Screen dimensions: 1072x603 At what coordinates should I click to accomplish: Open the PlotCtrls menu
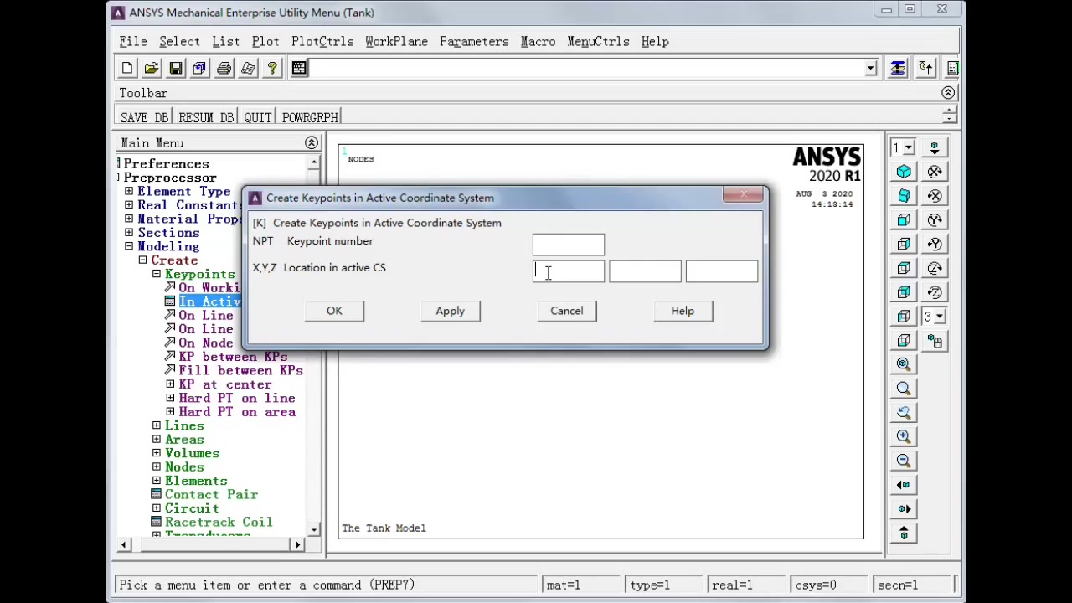[322, 42]
